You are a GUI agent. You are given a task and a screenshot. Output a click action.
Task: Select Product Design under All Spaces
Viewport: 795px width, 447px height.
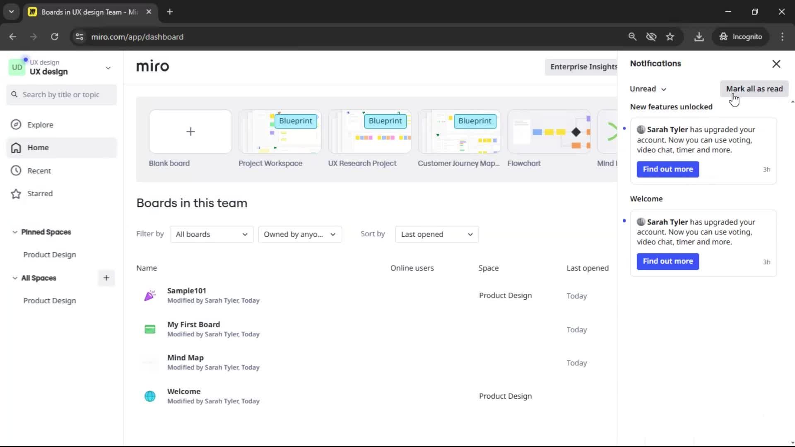click(50, 300)
